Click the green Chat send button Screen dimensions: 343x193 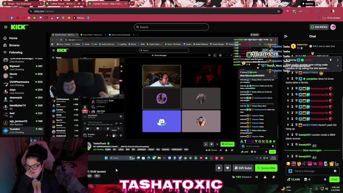(334, 180)
